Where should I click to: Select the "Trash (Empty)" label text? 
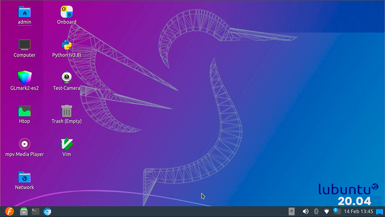tap(67, 121)
